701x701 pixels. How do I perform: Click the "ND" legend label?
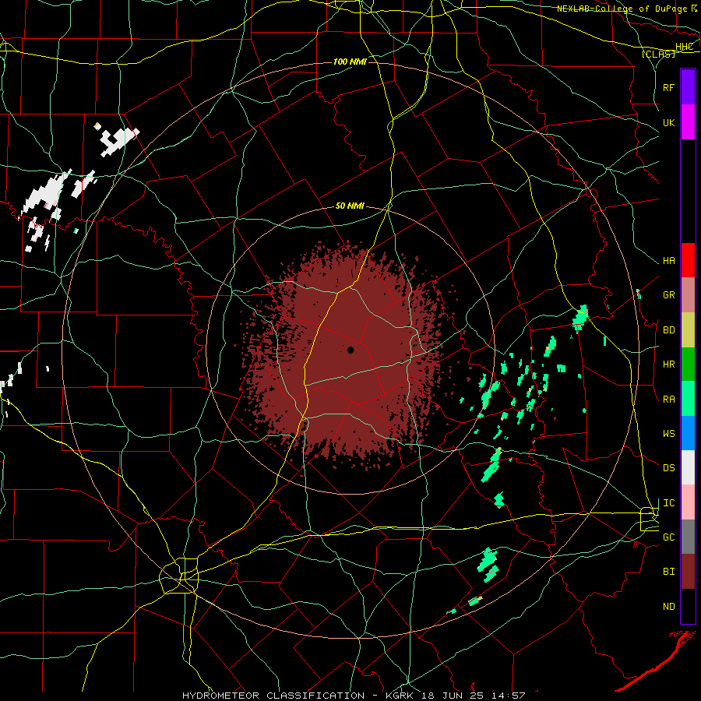coord(669,607)
